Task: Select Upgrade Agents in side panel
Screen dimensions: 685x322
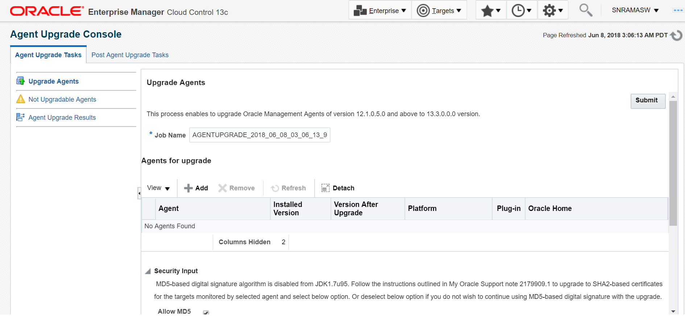Action: [x=54, y=81]
